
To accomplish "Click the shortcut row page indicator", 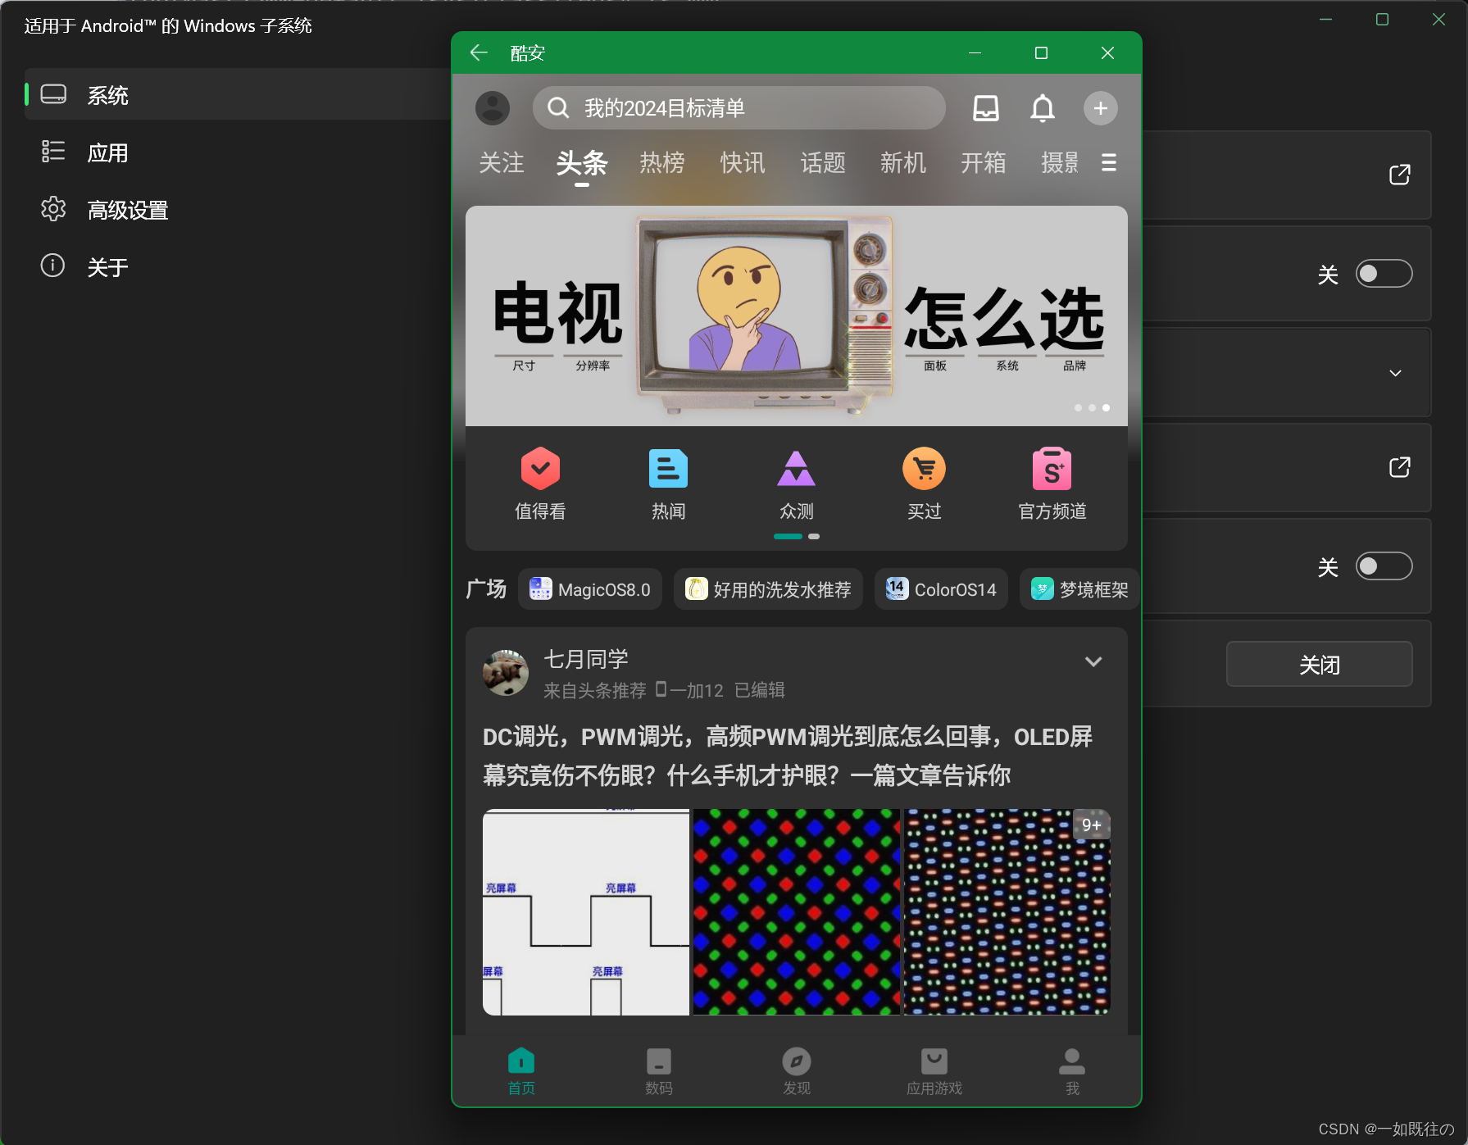I will click(x=797, y=536).
